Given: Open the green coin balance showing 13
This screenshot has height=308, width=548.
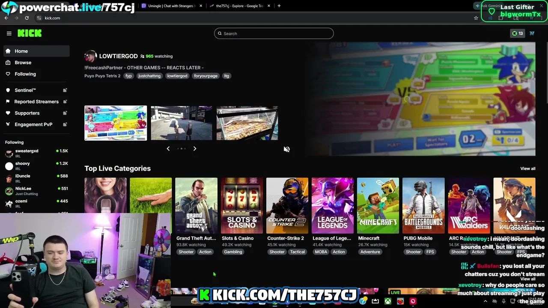Looking at the screenshot, I should [518, 33].
